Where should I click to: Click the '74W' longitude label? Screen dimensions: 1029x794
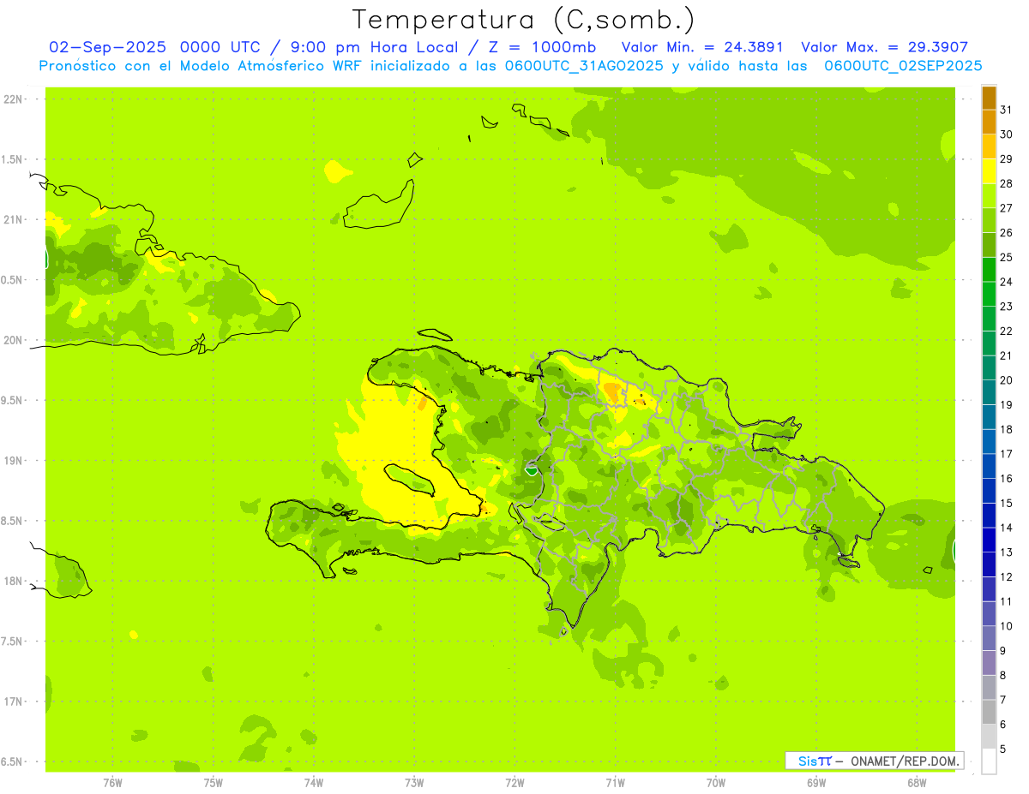click(314, 783)
